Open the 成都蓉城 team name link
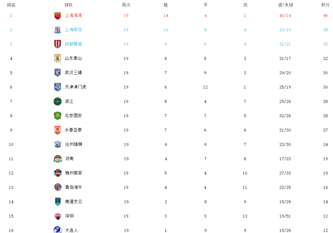Screen dimensions: 333x233 pyautogui.click(x=73, y=44)
